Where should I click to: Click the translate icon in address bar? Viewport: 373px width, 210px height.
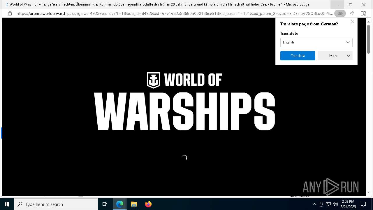pos(340,13)
